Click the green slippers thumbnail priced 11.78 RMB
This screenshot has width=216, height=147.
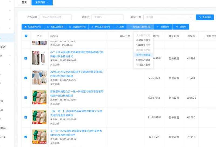39,117
